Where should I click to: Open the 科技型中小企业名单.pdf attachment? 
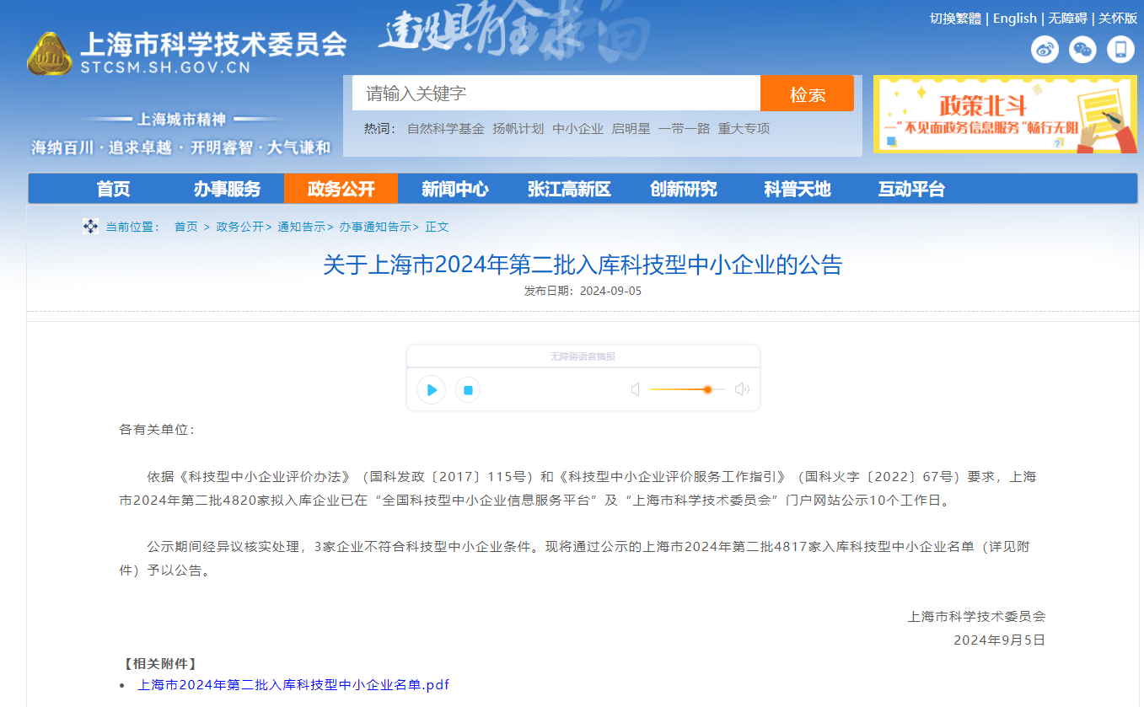[x=293, y=685]
